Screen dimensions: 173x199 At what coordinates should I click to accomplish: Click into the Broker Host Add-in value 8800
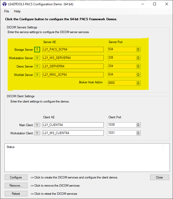point(122,83)
